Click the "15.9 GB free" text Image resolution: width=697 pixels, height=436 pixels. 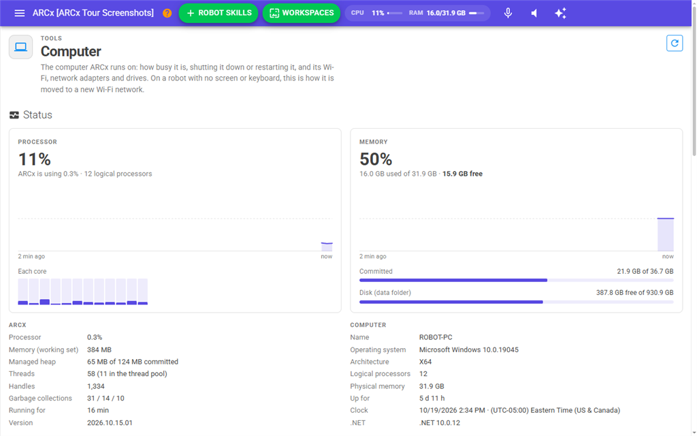pos(462,174)
